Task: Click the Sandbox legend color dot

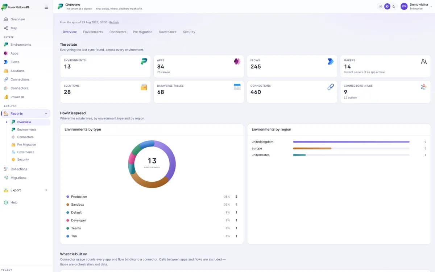Action: tap(68, 205)
